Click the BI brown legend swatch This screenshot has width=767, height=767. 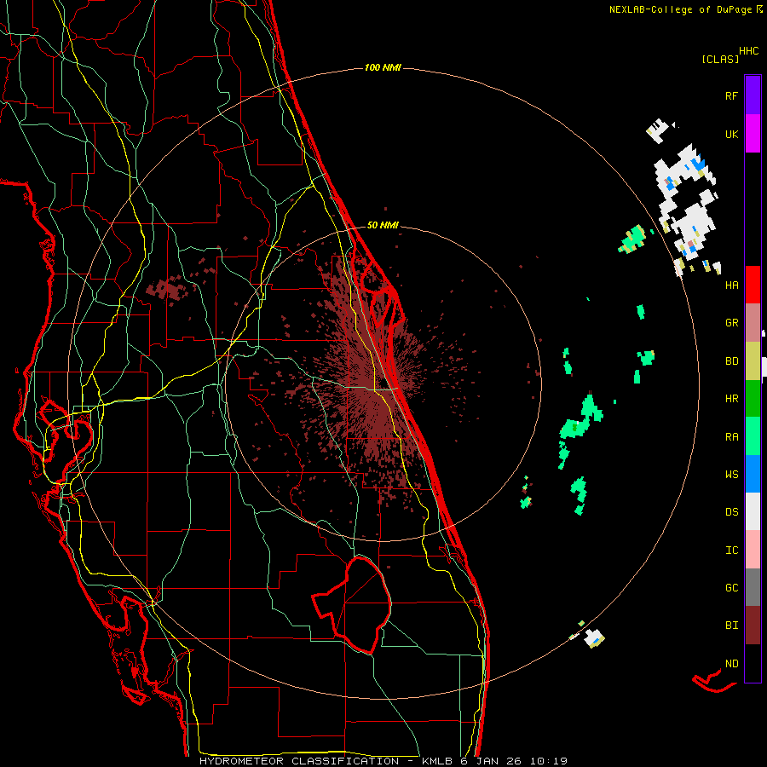pos(753,626)
